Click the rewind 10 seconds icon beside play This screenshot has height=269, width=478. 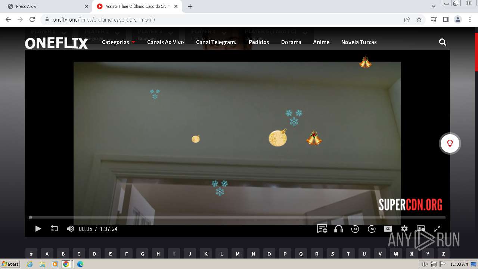tap(54, 229)
